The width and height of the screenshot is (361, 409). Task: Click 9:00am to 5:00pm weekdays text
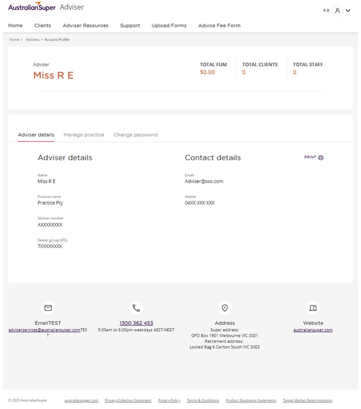(x=136, y=330)
